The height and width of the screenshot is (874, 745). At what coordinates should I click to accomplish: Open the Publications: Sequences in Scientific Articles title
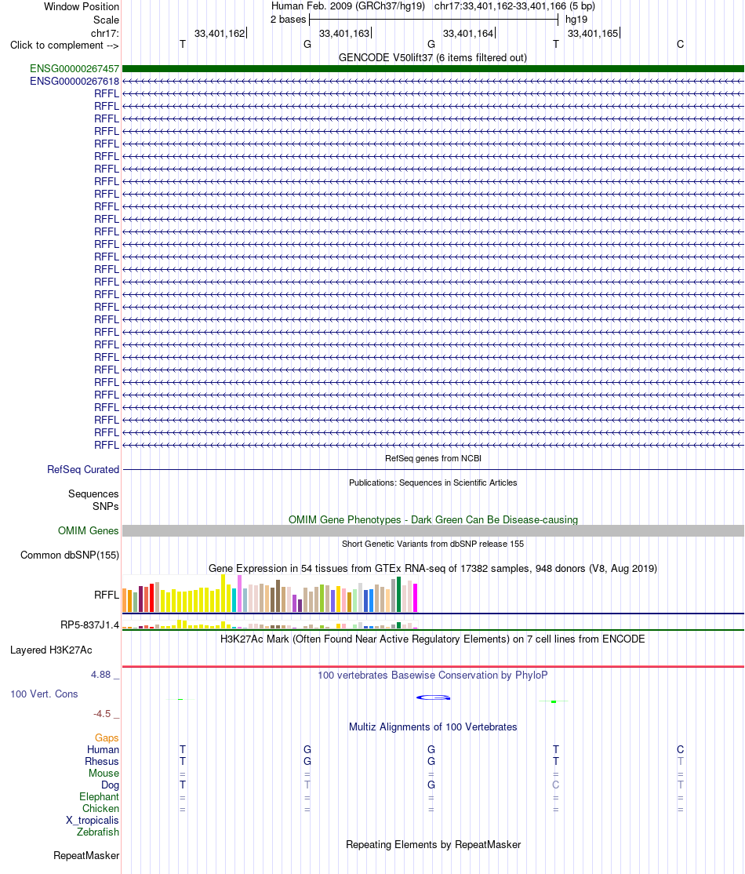(433, 483)
